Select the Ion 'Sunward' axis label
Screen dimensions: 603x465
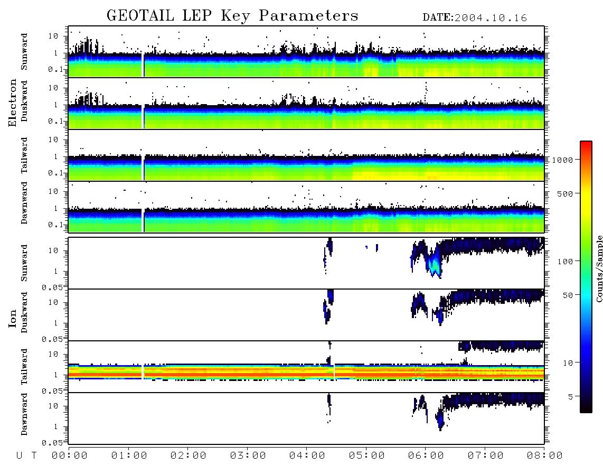24,263
